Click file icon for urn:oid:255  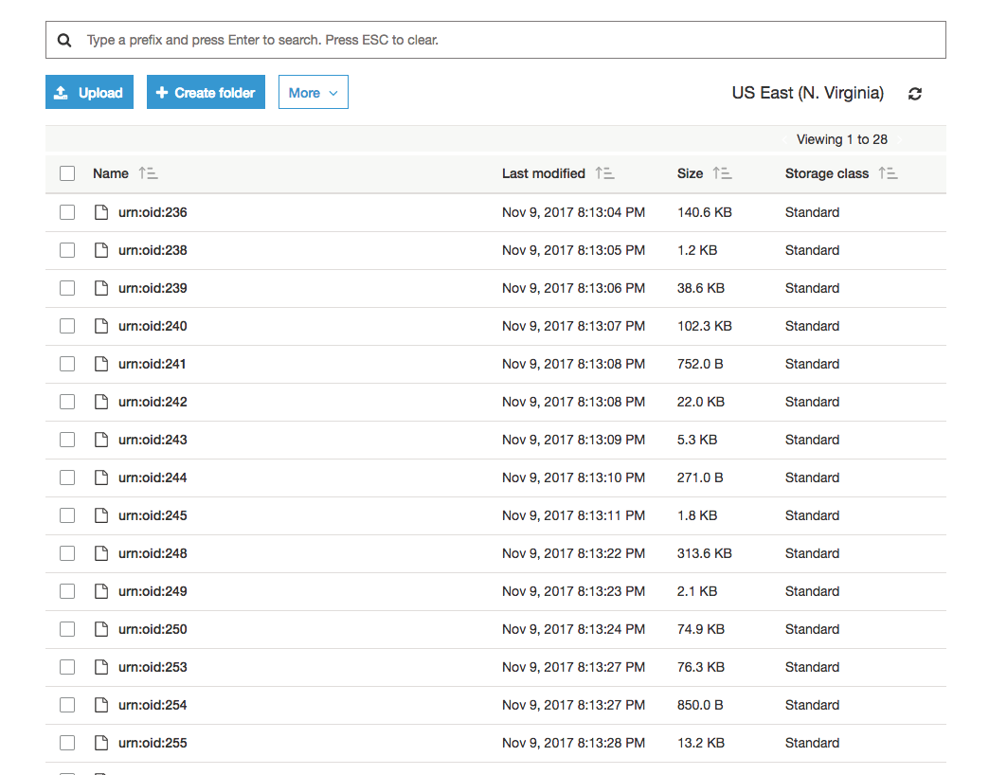pyautogui.click(x=100, y=743)
